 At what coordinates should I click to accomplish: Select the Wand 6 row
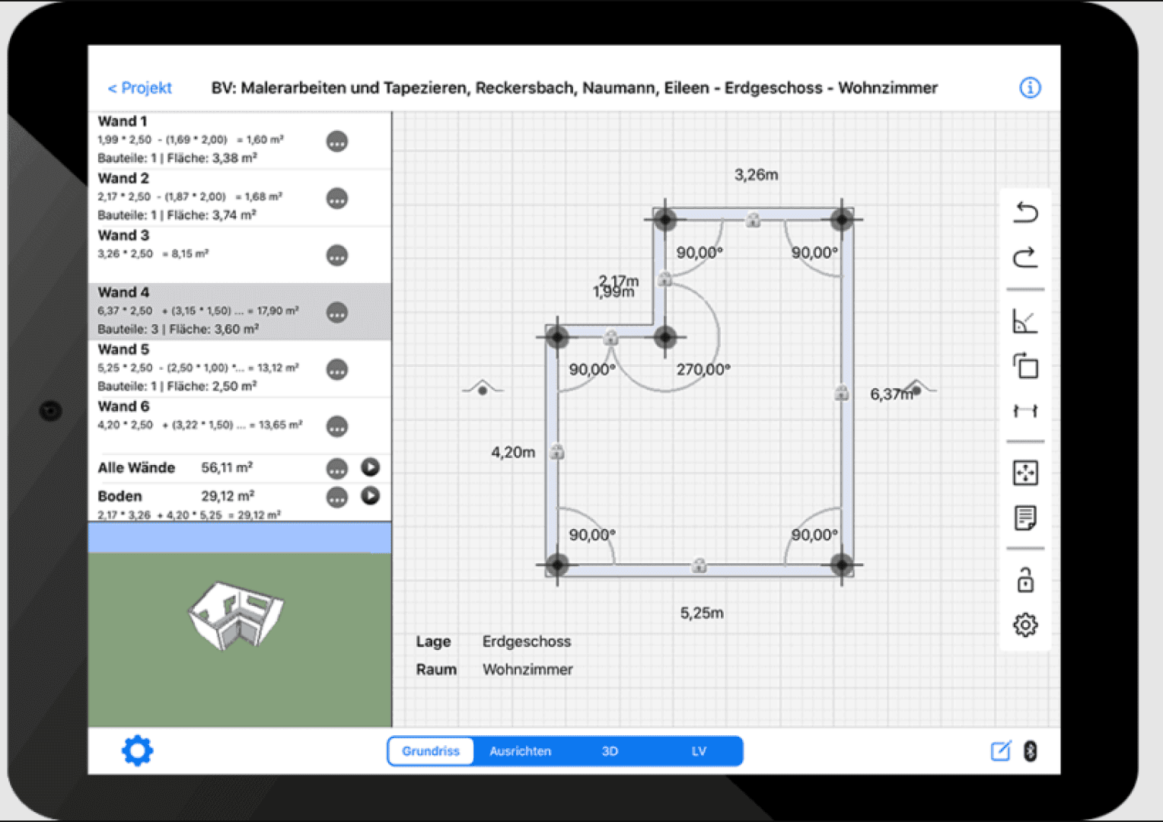click(240, 425)
